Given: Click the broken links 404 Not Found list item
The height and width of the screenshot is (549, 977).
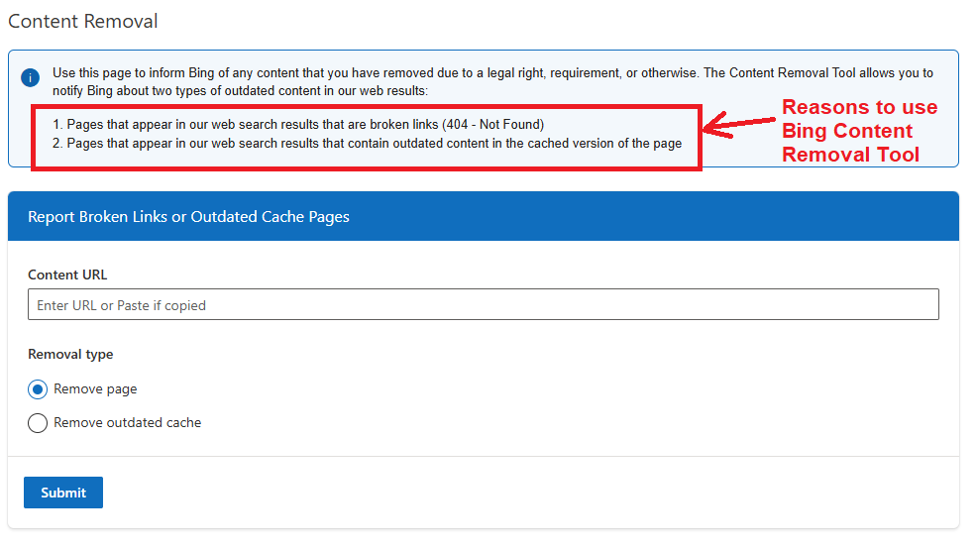Looking at the screenshot, I should 298,125.
